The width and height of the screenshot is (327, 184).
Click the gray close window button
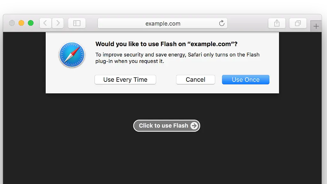click(11, 23)
